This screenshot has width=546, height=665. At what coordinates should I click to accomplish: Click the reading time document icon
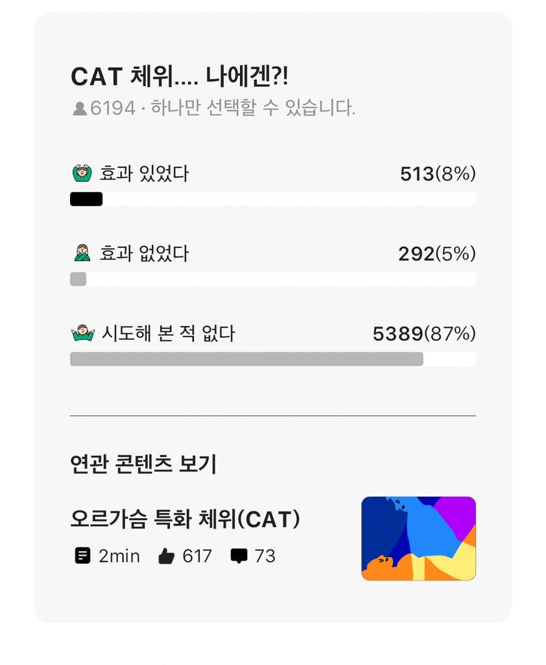pos(82,556)
